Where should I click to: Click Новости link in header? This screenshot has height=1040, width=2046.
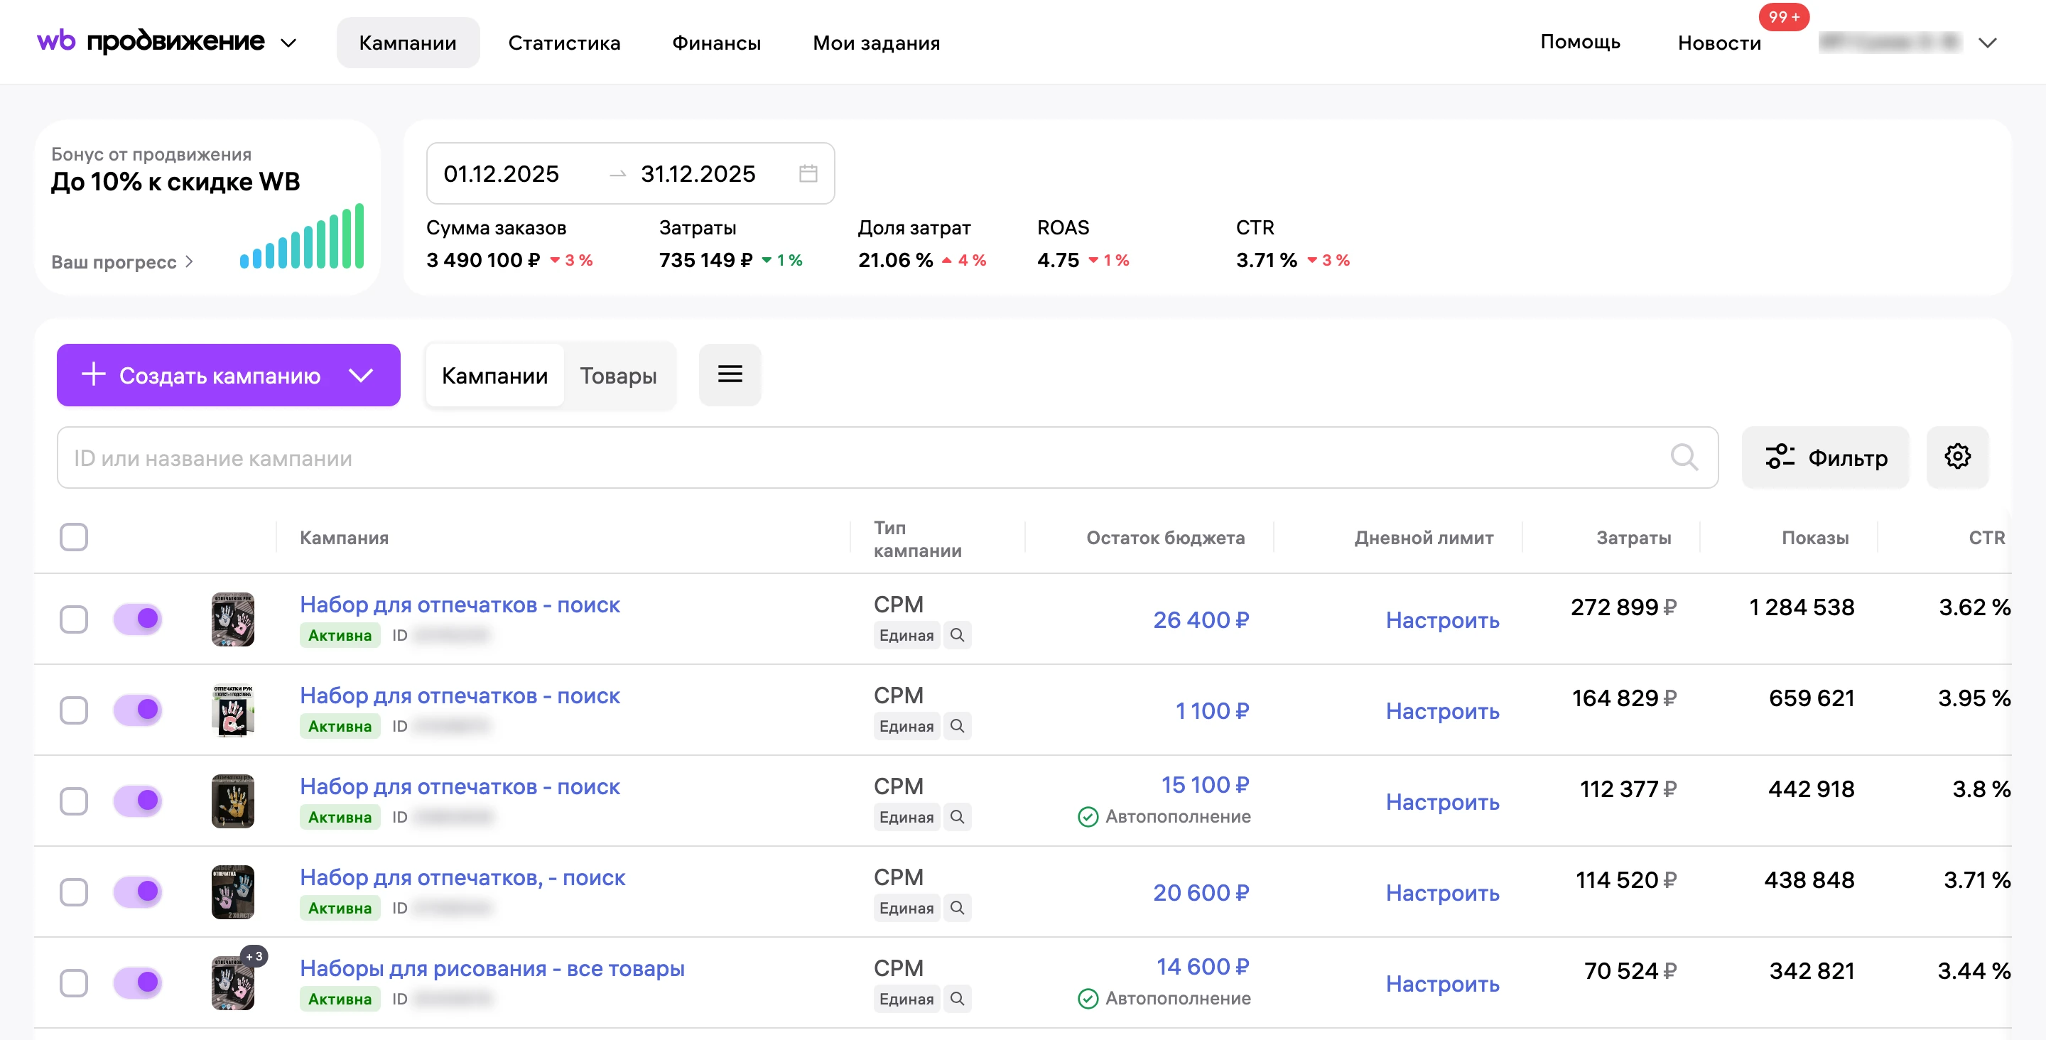(1718, 43)
